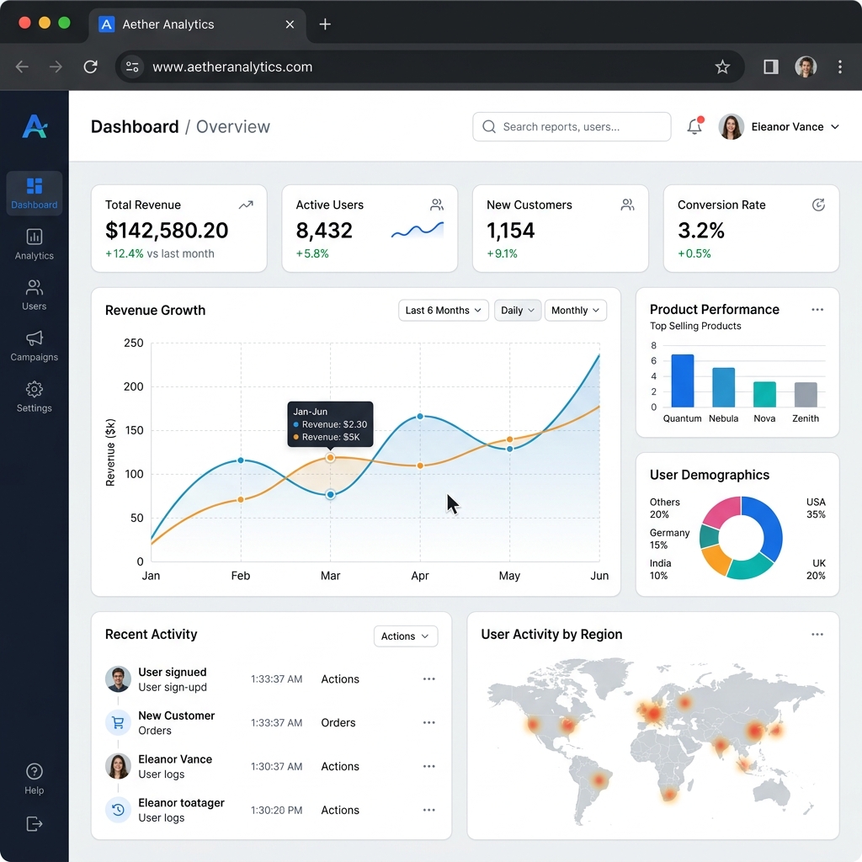Open the Recent Activity Actions button
Screen dimensions: 862x862
(x=406, y=636)
